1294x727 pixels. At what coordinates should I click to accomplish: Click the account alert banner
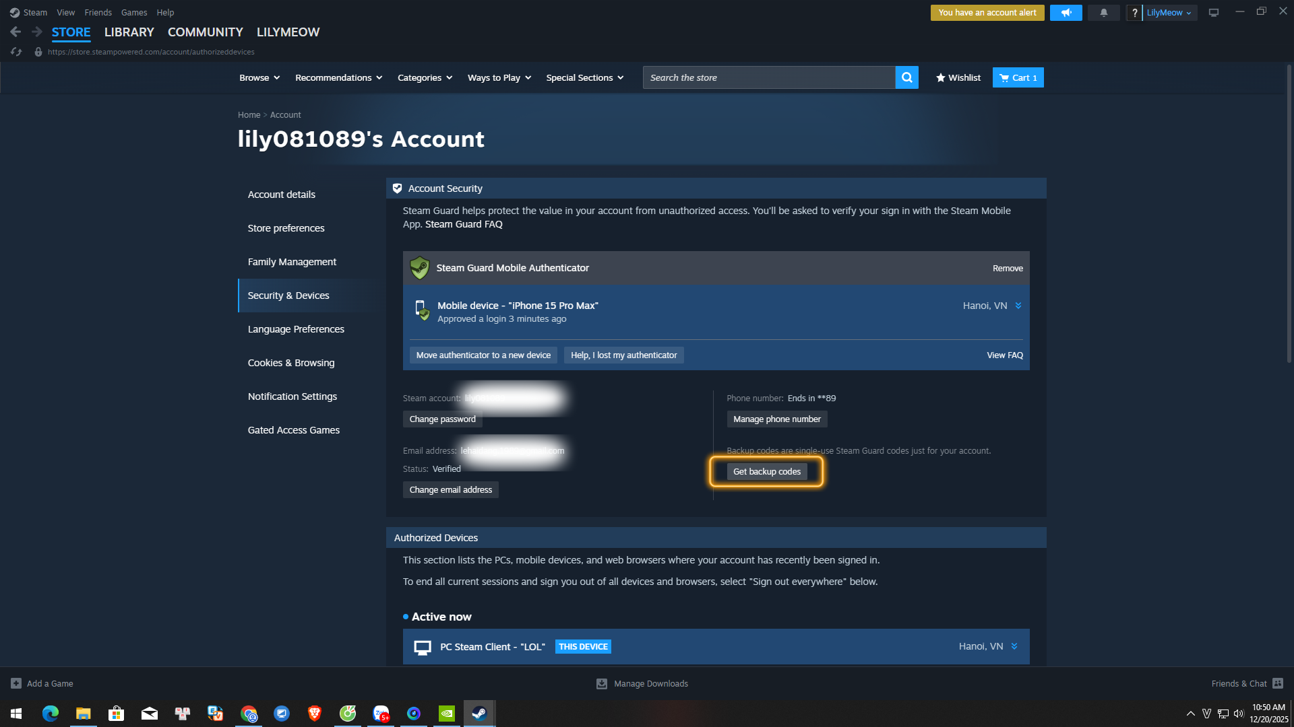point(987,13)
